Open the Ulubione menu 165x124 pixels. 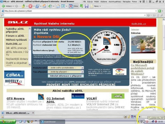point(103,2)
